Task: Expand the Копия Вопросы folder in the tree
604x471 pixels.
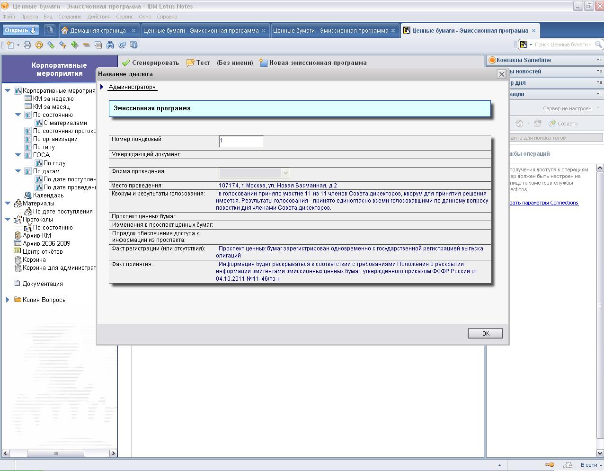Action: coord(8,300)
